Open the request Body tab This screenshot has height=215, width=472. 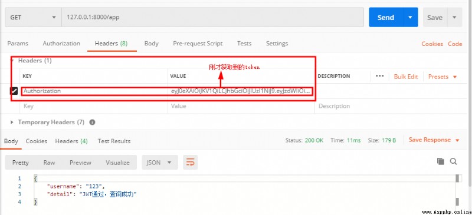point(152,44)
